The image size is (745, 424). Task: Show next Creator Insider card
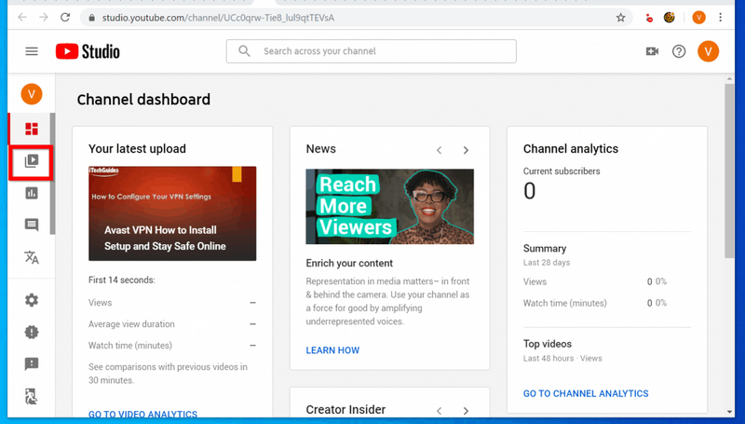[466, 411]
